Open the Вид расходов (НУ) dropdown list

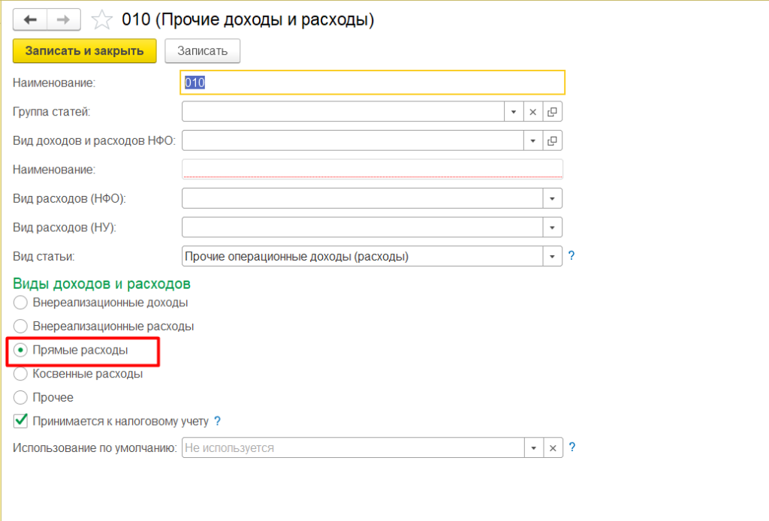553,227
